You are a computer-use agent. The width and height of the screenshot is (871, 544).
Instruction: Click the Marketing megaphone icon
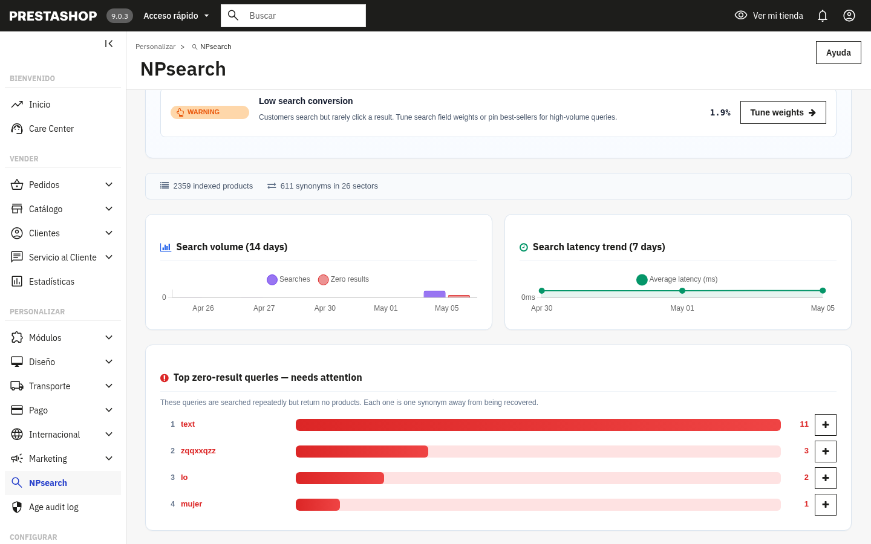(17, 459)
